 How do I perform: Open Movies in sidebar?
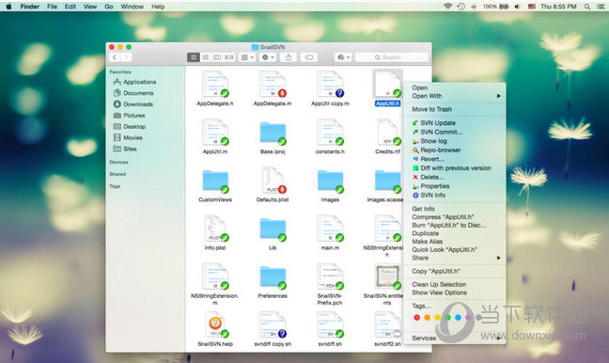128,137
